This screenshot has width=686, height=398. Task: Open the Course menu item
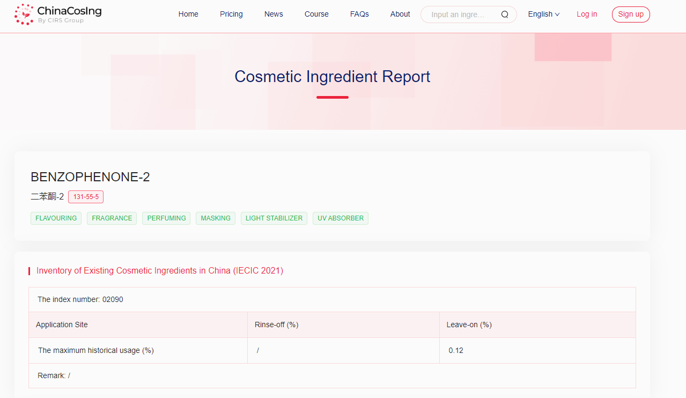tap(316, 14)
